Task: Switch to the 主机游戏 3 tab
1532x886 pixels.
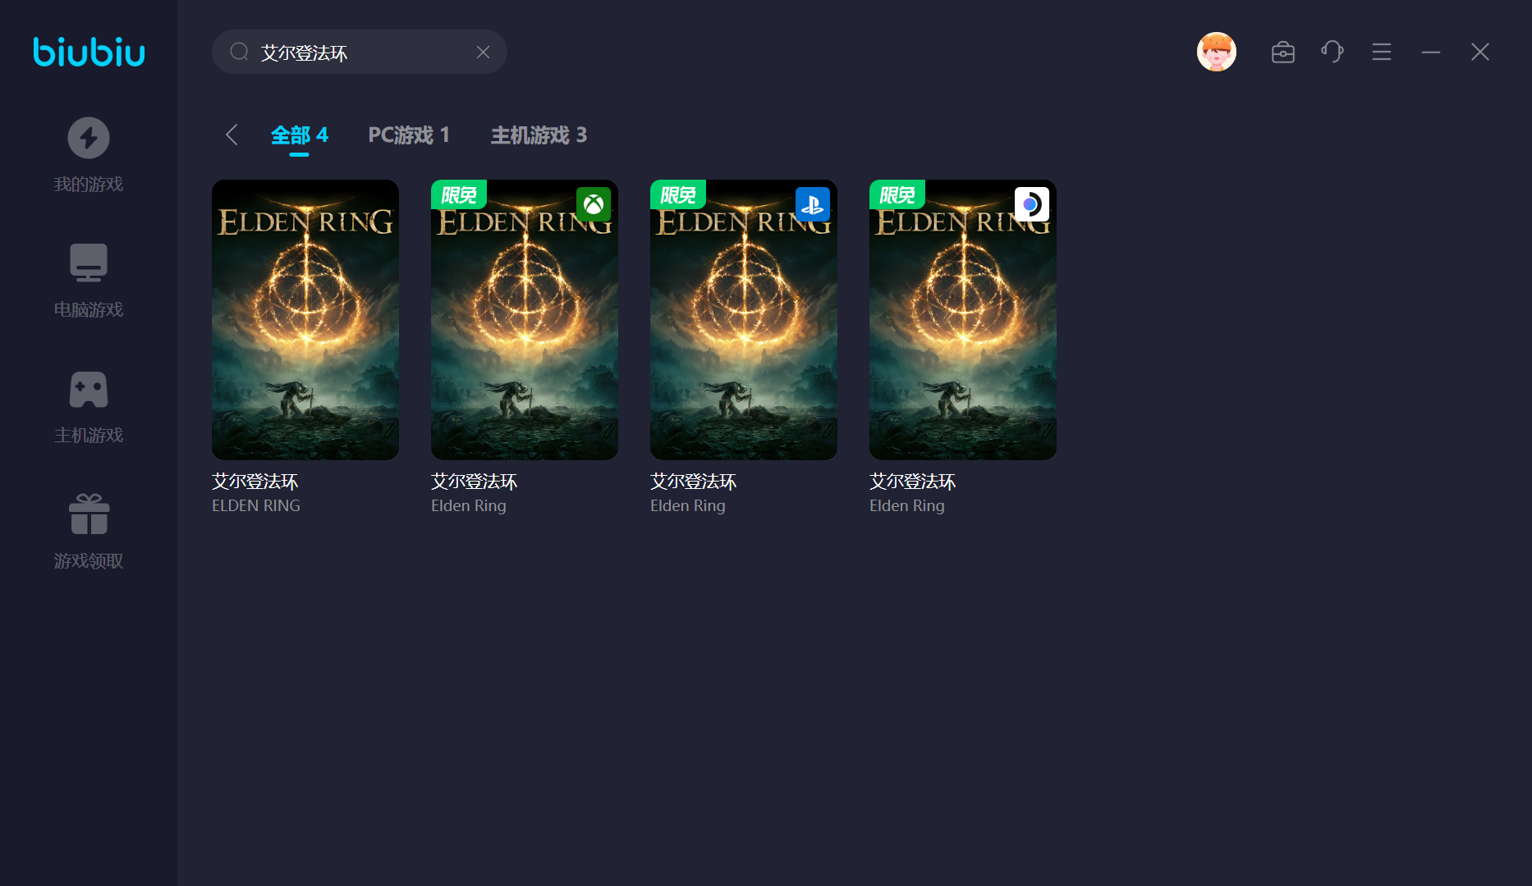Action: (539, 135)
